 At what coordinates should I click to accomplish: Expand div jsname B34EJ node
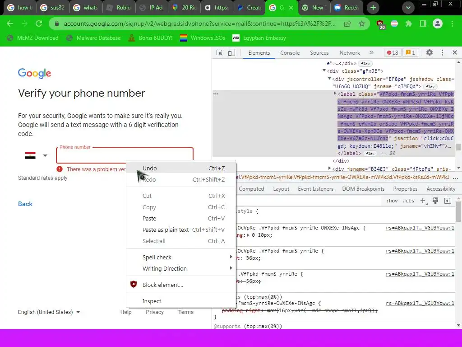(x=329, y=169)
